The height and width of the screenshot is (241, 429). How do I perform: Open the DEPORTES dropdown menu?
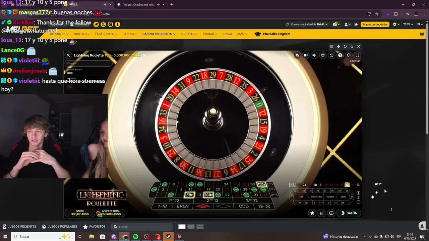(x=59, y=34)
